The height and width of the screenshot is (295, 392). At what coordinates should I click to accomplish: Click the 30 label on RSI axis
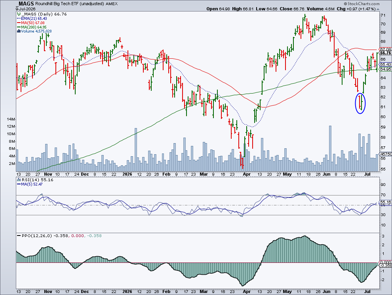(x=383, y=215)
